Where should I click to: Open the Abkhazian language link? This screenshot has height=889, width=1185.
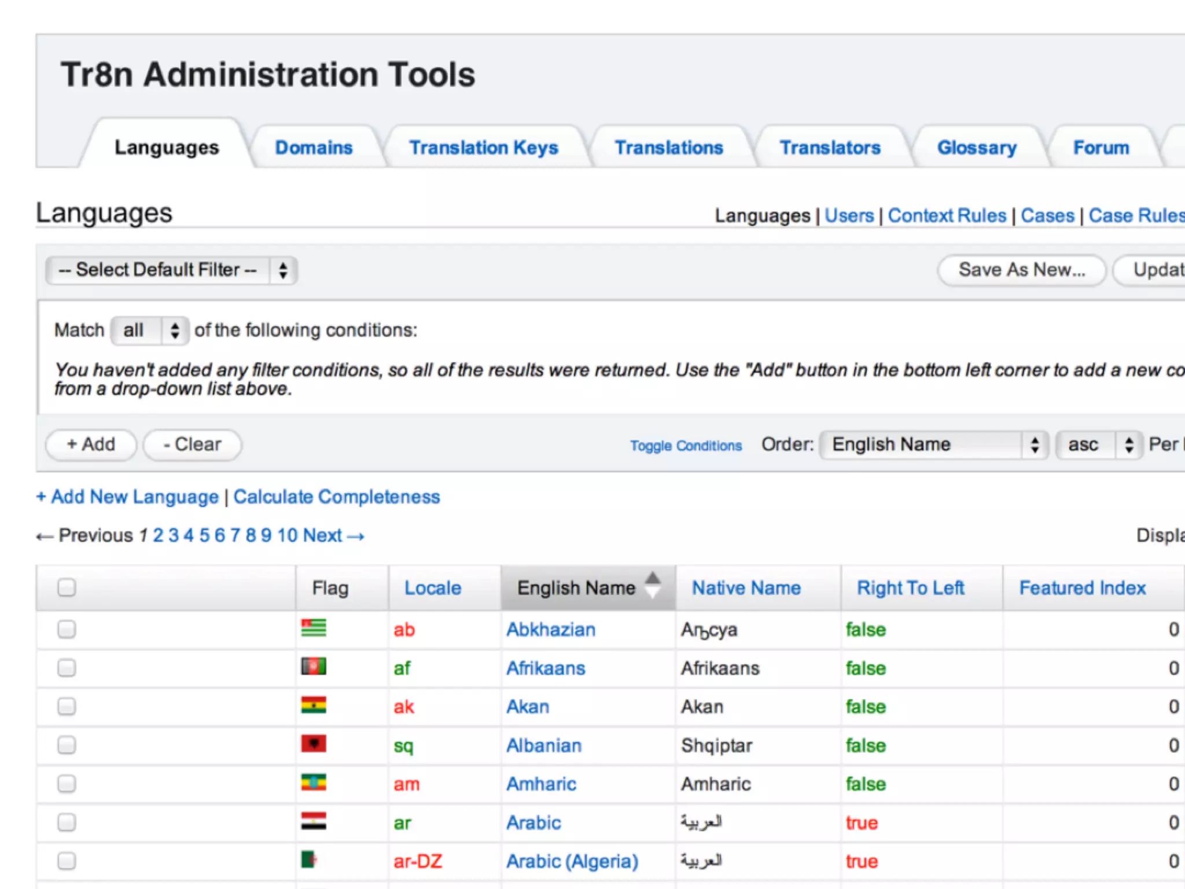(551, 630)
